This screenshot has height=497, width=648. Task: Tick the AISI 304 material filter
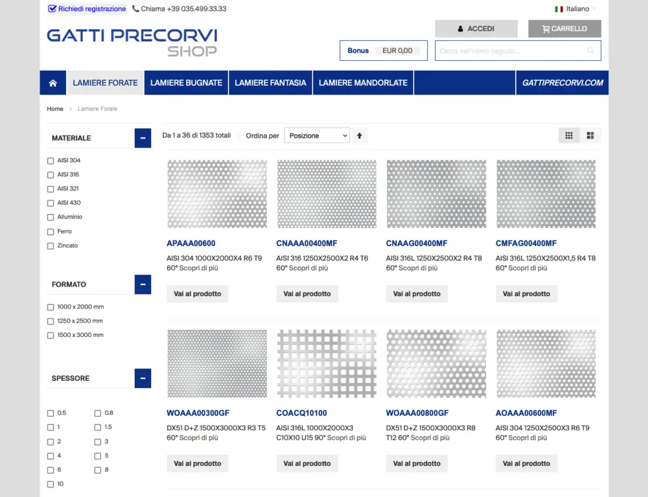(51, 161)
